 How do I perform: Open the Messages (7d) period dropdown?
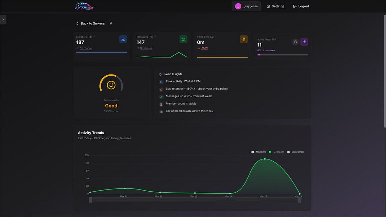pos(146,37)
